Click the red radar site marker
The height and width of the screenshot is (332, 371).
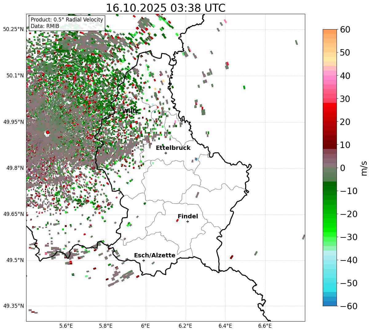pos(48,132)
